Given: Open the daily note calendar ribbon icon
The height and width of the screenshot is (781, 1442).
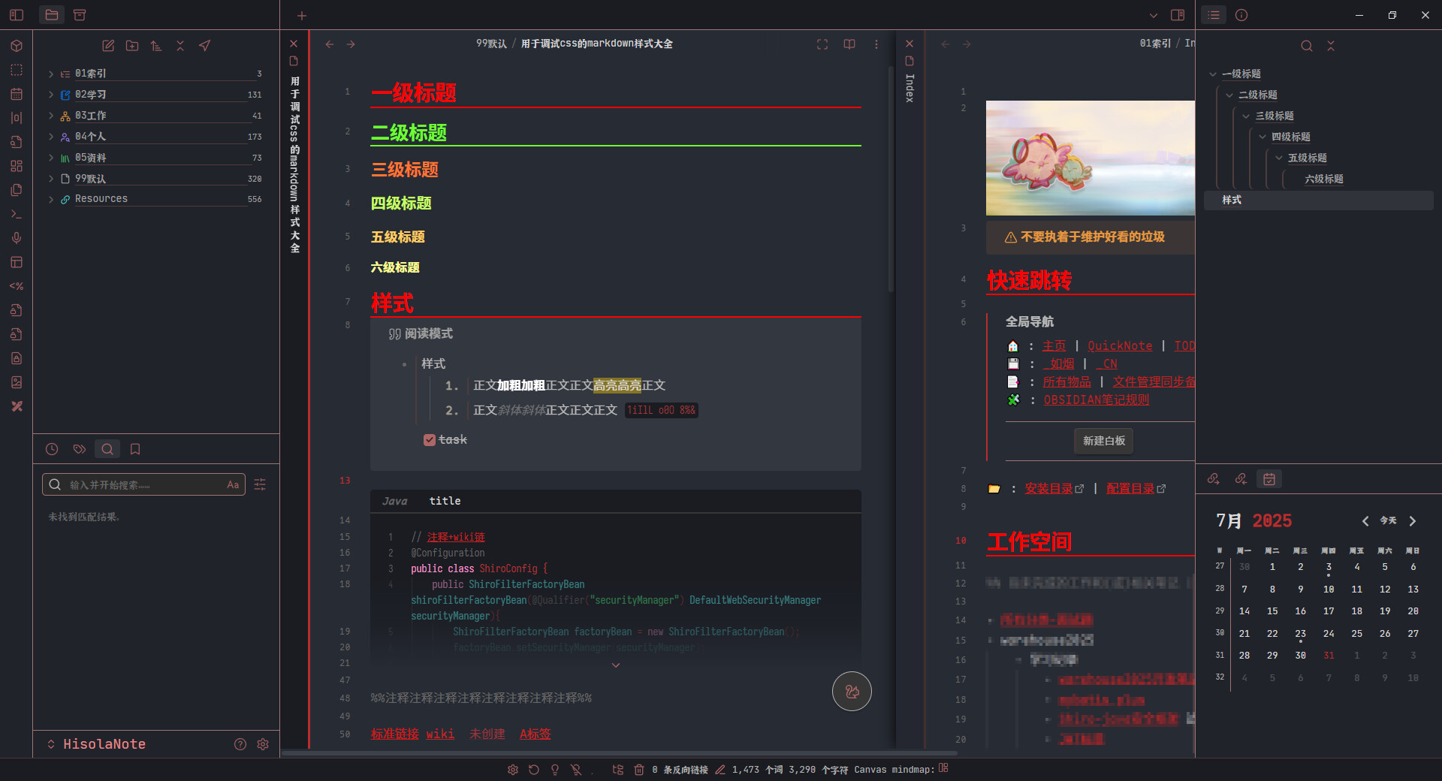Looking at the screenshot, I should [x=17, y=94].
